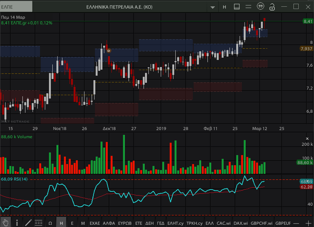Click the H timeframe button in title bar

(x=224, y=7)
